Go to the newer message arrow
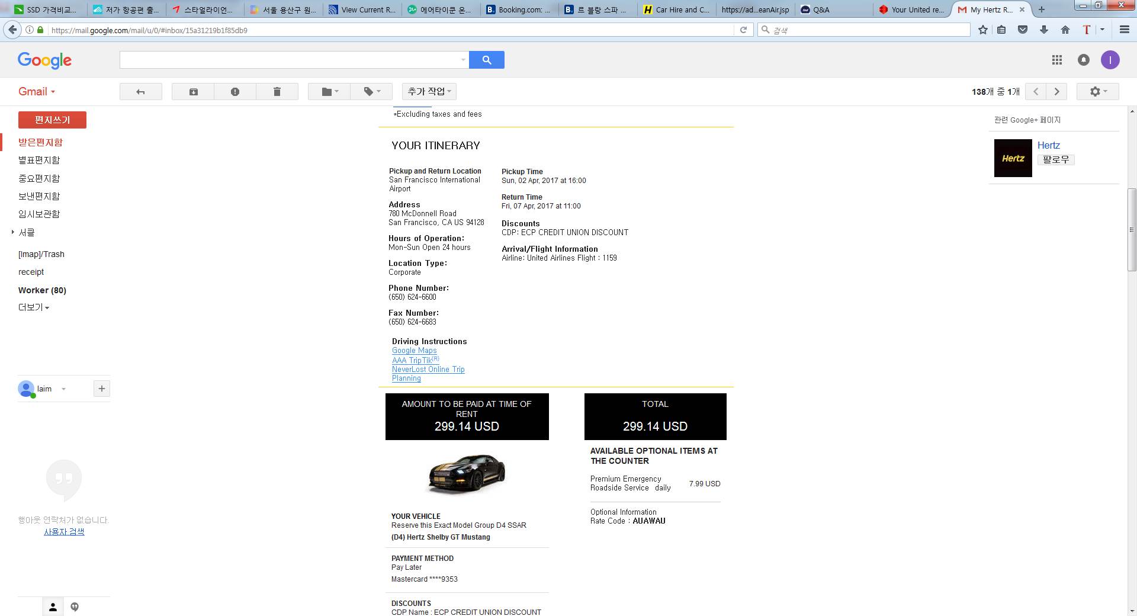This screenshot has height=616, width=1137. 1036,92
